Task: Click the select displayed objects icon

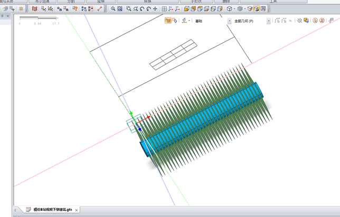Action: point(306,21)
